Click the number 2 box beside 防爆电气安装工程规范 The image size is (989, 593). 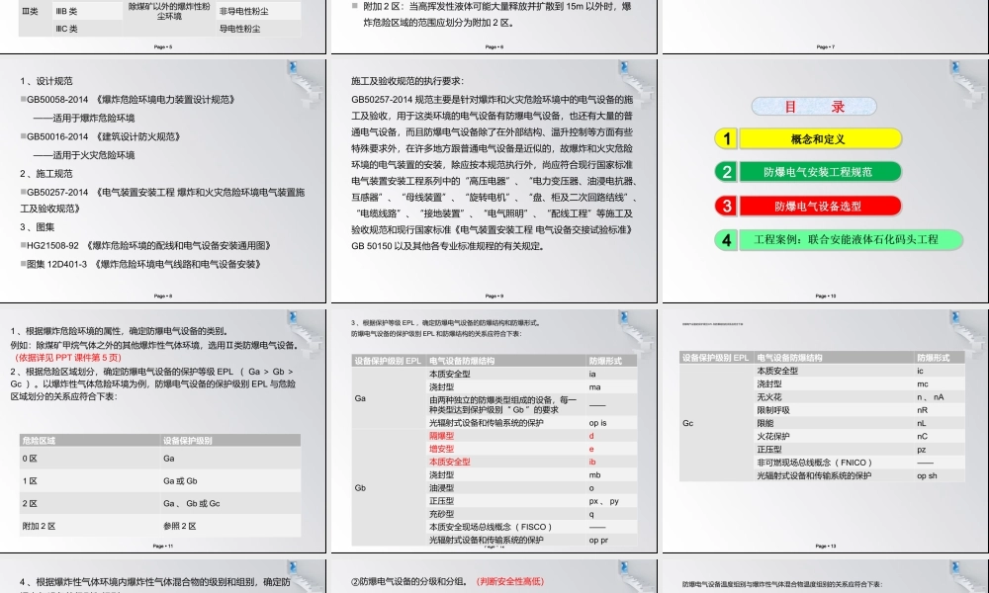(727, 172)
